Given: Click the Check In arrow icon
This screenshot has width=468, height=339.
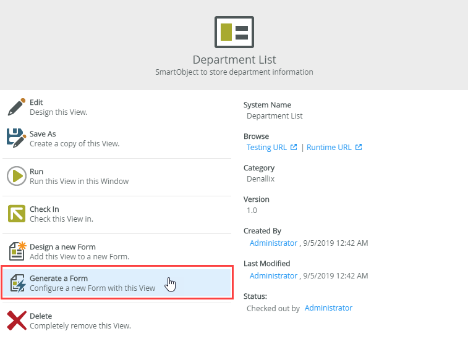Looking at the screenshot, I should 16,214.
